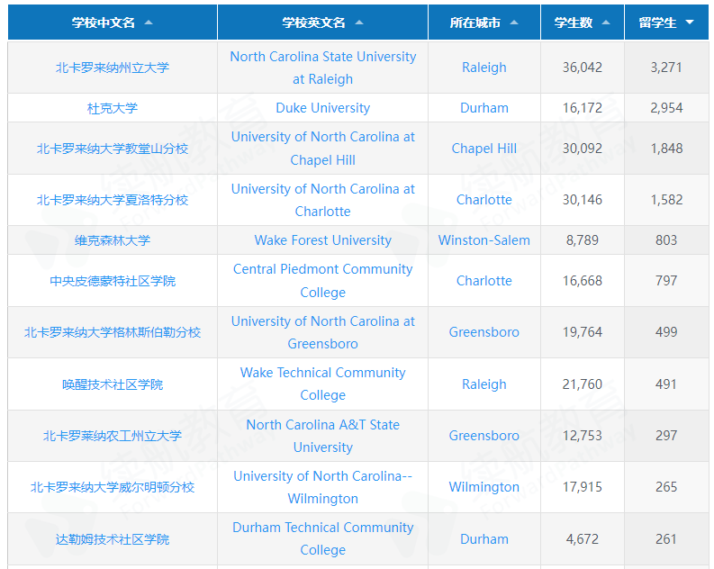
Task: Click Durham city in Durham Technical row
Action: coord(484,539)
